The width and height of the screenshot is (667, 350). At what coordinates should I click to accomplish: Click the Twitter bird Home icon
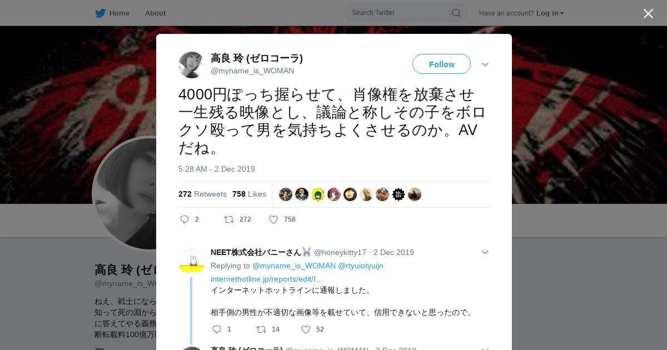(100, 13)
